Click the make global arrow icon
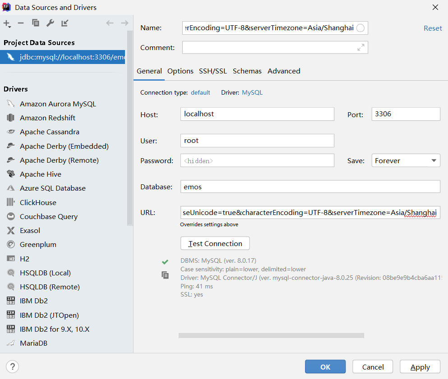 (x=65, y=23)
